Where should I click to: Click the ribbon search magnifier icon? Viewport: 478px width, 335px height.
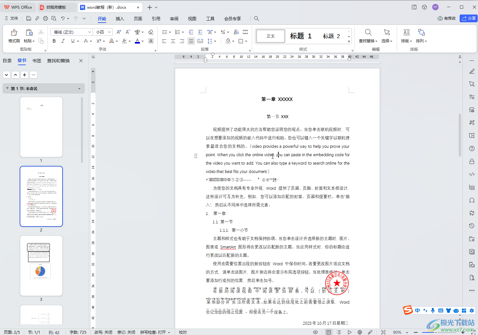point(256,18)
